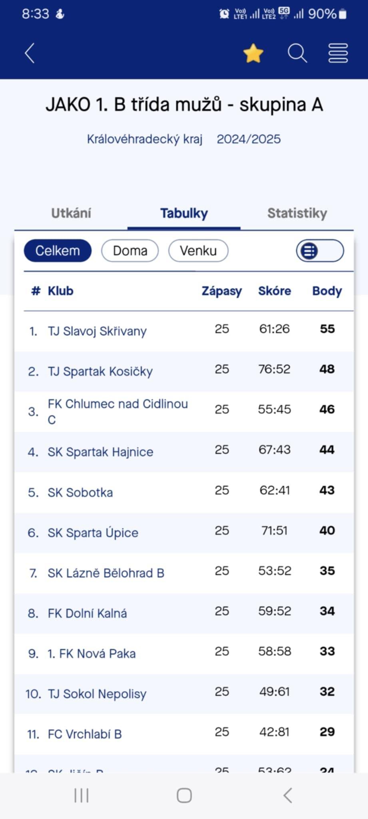Select the Doma filter pill
368x819 pixels.
pyautogui.click(x=130, y=251)
